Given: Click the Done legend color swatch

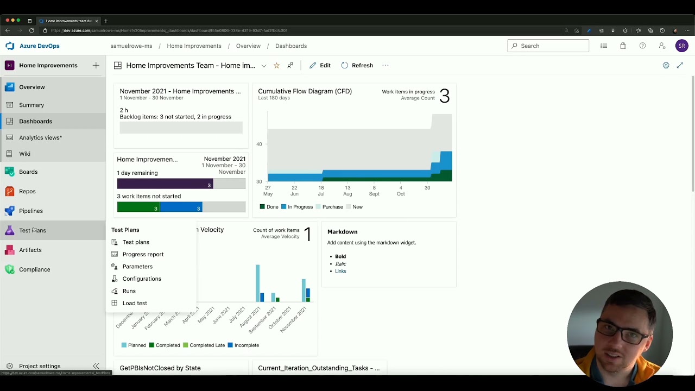Looking at the screenshot, I should tap(262, 207).
